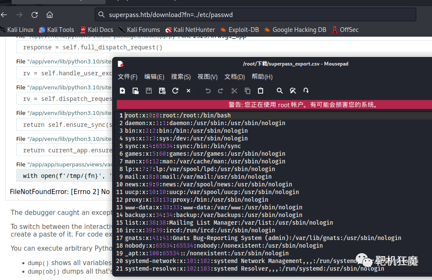Click Mousepad save-as icon
The image size is (432, 280).
pyautogui.click(x=162, y=91)
